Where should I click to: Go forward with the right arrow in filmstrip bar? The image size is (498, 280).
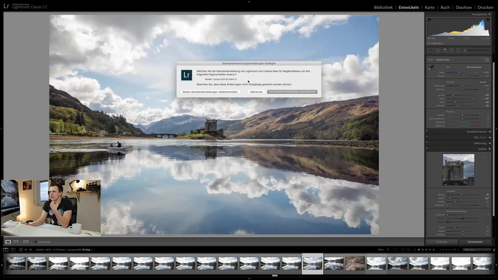tap(31, 250)
